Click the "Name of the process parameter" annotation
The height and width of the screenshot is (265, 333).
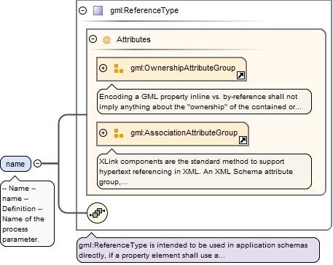[x=28, y=214]
